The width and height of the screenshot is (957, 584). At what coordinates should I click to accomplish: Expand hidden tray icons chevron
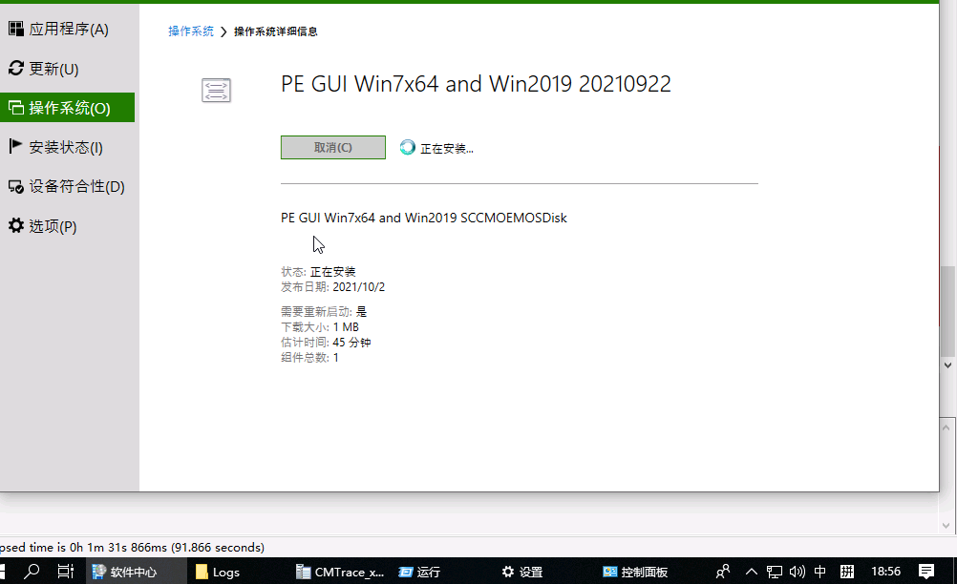pos(752,572)
